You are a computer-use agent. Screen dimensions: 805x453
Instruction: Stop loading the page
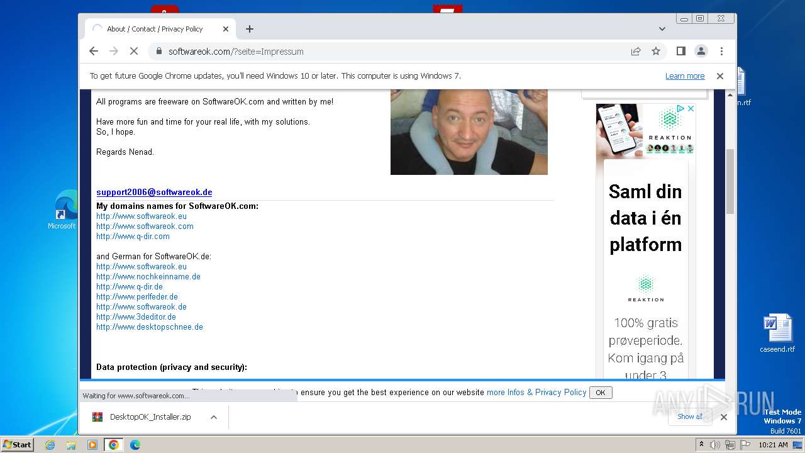pos(134,51)
